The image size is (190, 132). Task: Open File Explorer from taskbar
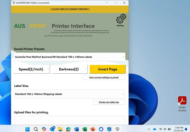(60, 129)
